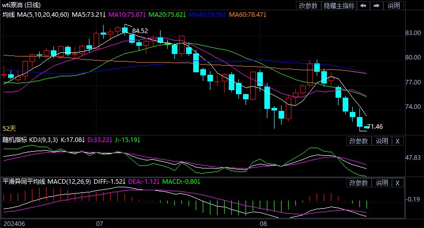The width and height of the screenshot is (424, 228).
Task: Open 改参数 for the main MA chart
Action: click(x=308, y=6)
